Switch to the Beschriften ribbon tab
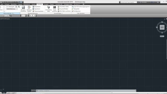 tap(14, 4)
